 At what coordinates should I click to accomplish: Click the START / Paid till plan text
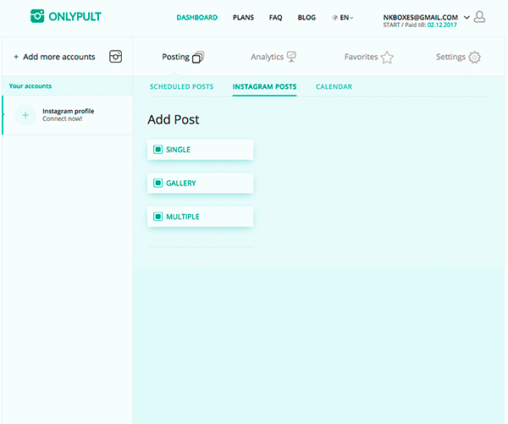405,25
